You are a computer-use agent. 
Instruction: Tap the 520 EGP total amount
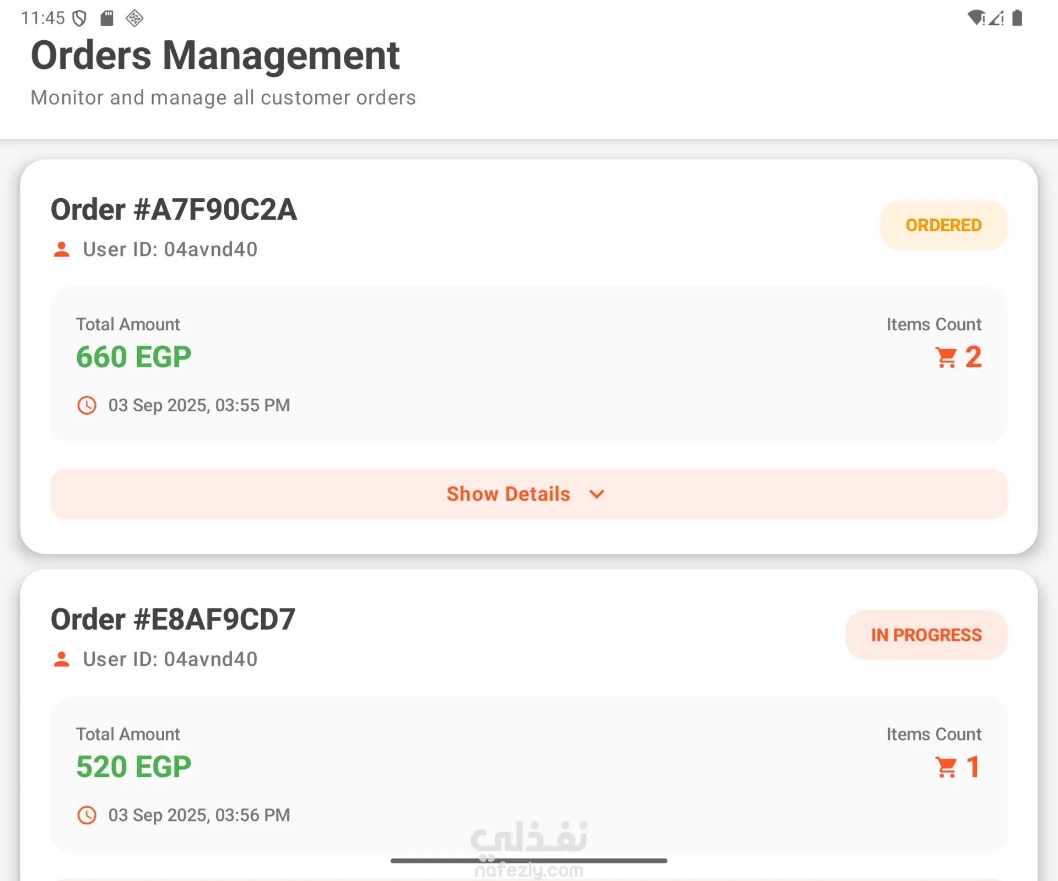point(134,766)
